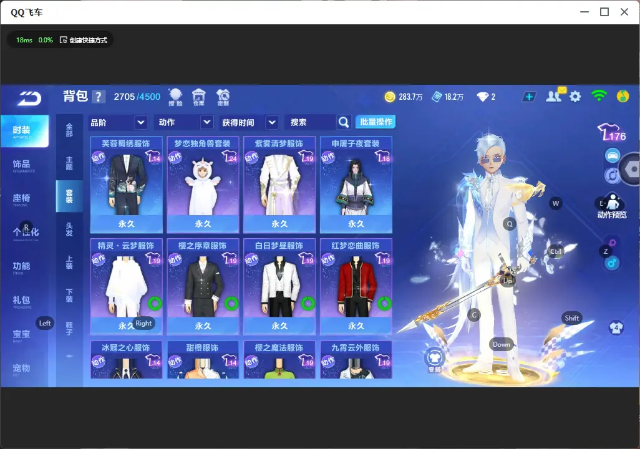
Task: Click the gold coin currency icon
Action: click(390, 97)
